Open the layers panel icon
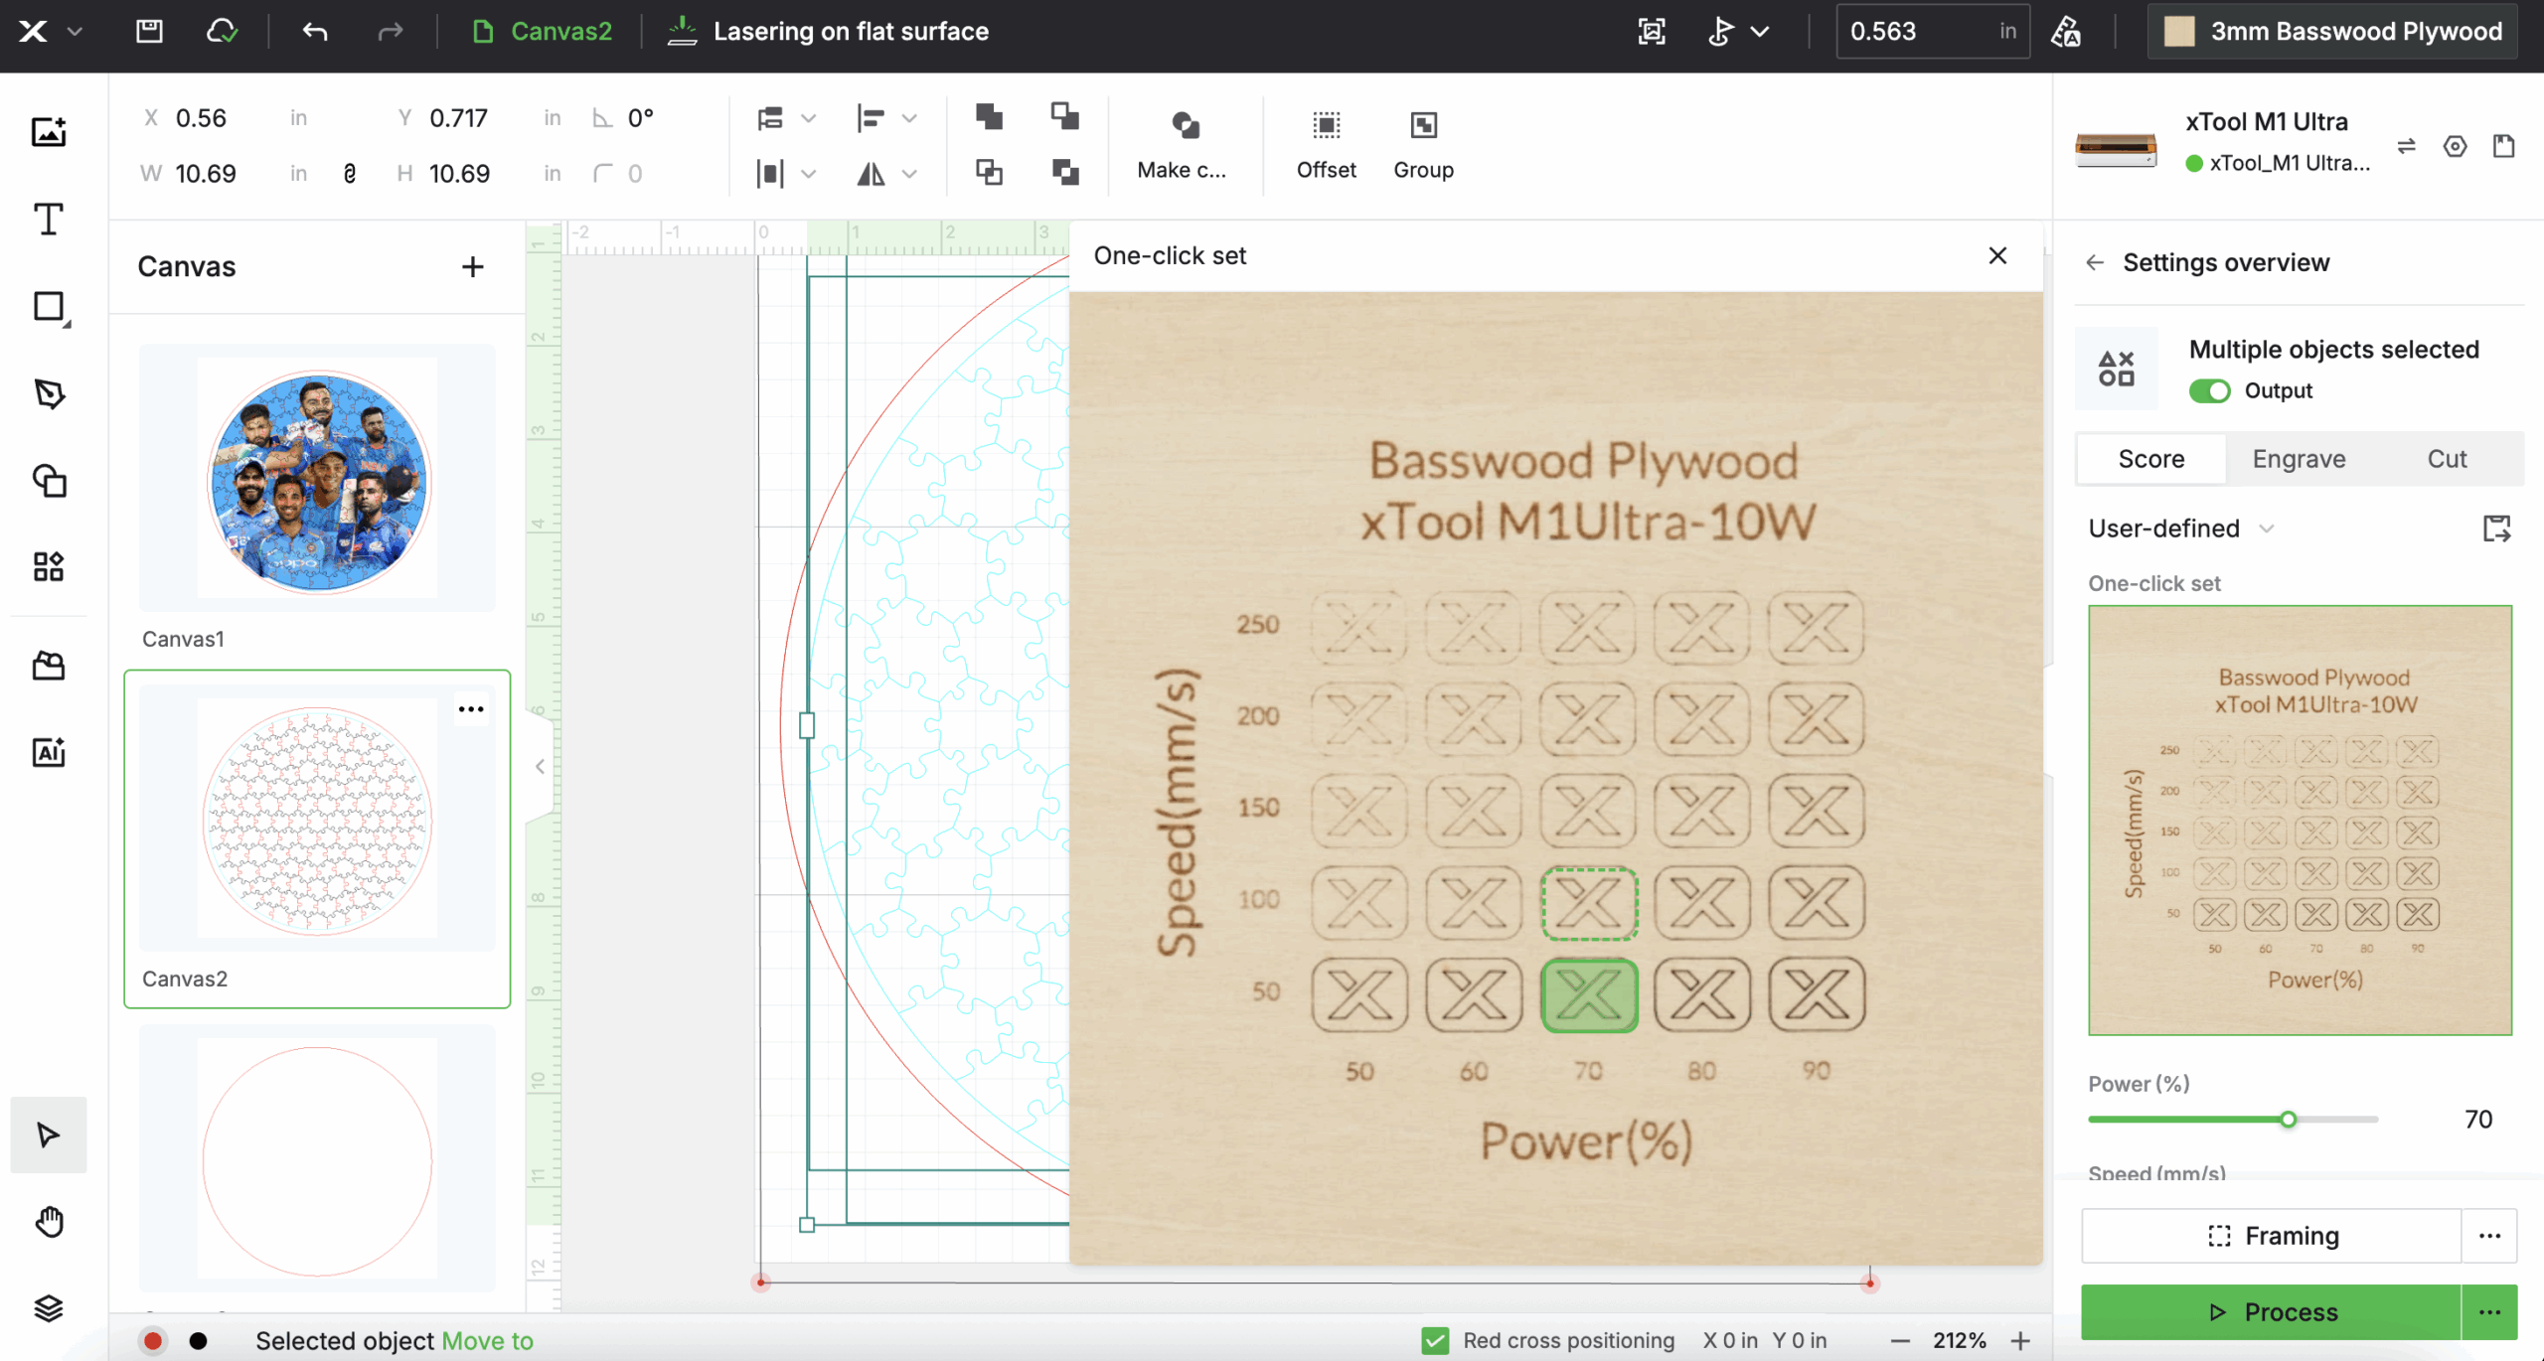This screenshot has height=1361, width=2544. [x=48, y=1308]
